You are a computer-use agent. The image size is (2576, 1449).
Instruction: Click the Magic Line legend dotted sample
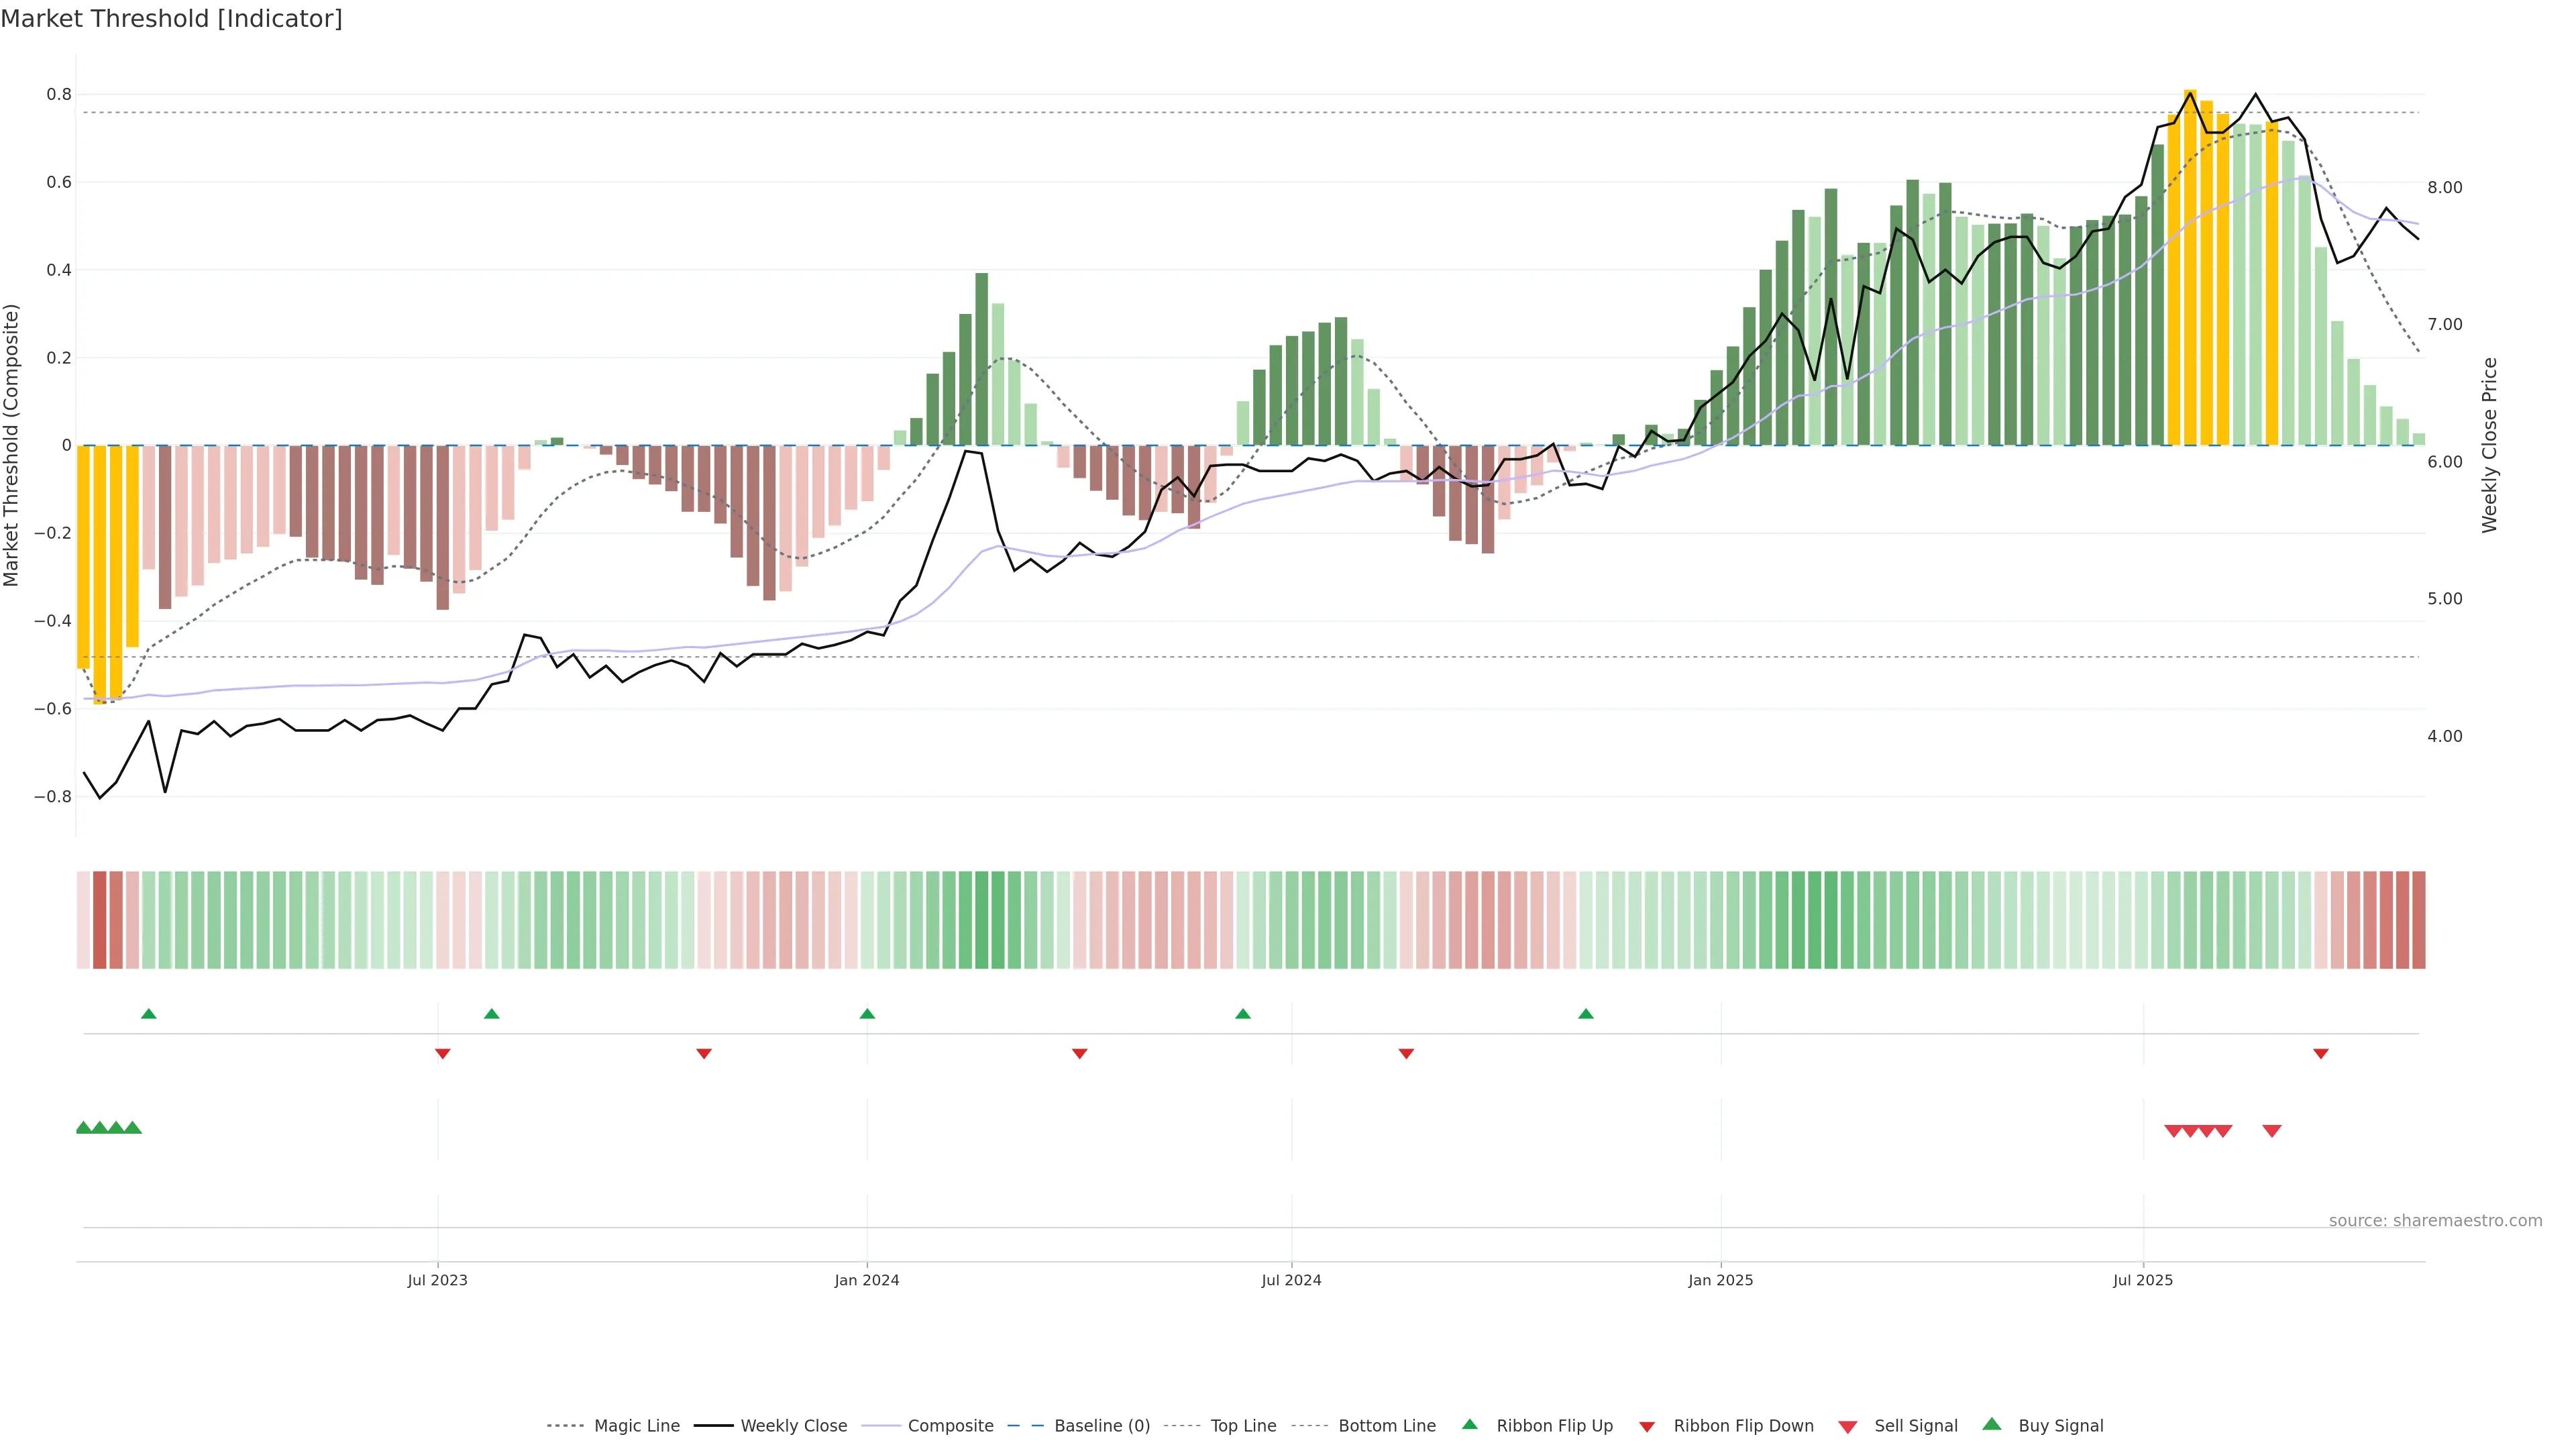coord(566,1426)
